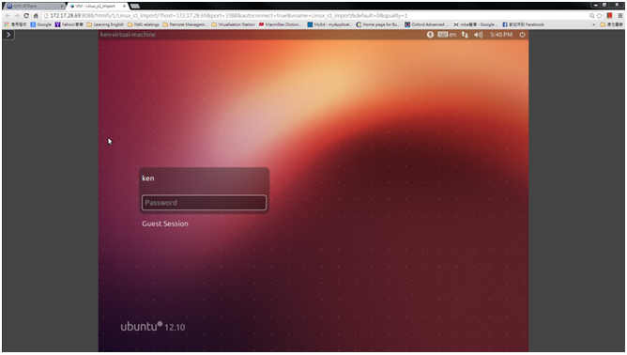This screenshot has width=627, height=355.
Task: Close the VM - Linux_s1_import tab
Action: pos(124,6)
